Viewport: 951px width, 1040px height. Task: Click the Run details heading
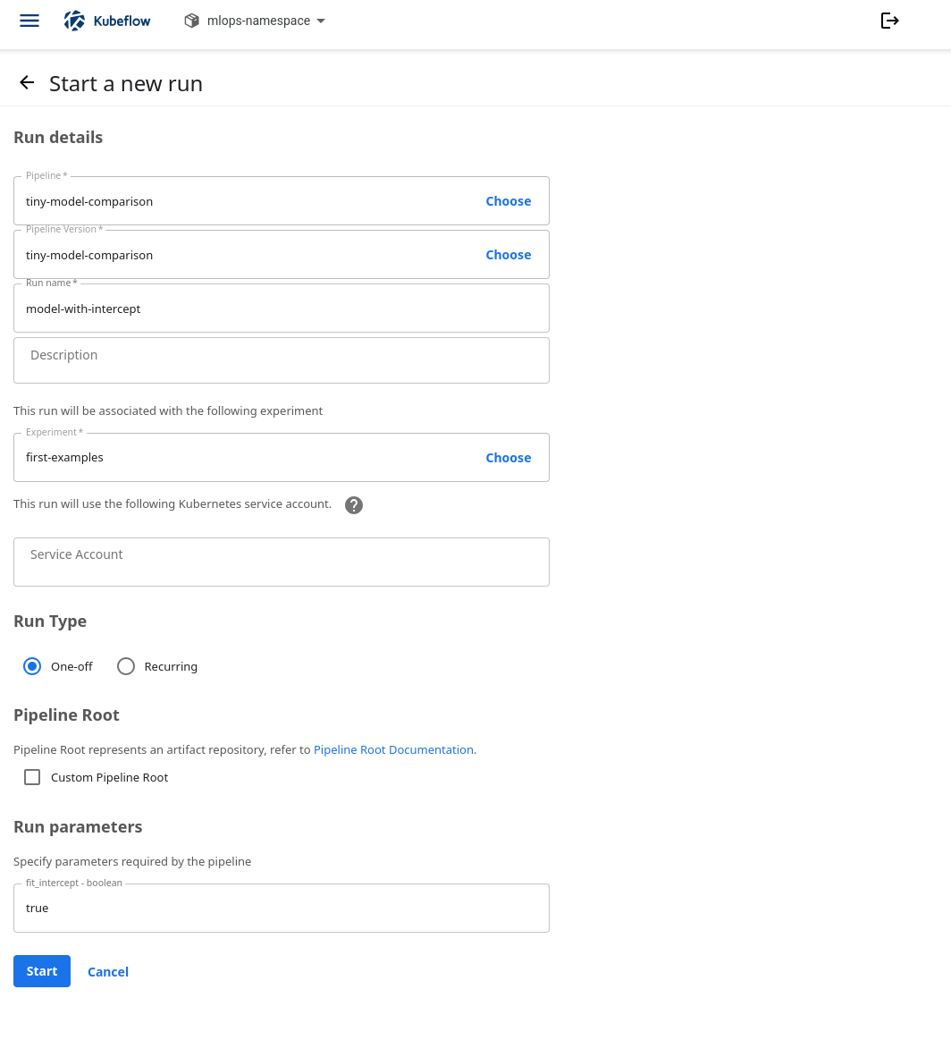coord(58,138)
